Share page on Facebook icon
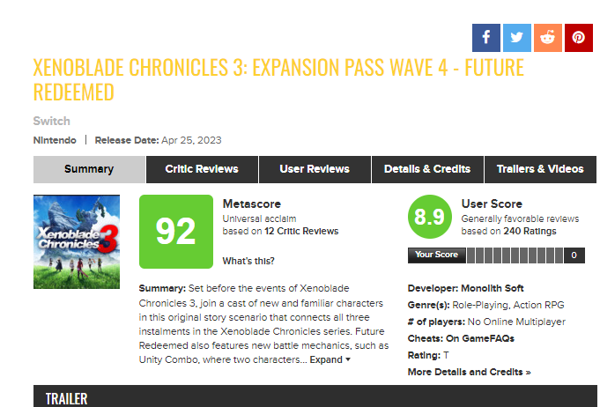 click(x=486, y=38)
